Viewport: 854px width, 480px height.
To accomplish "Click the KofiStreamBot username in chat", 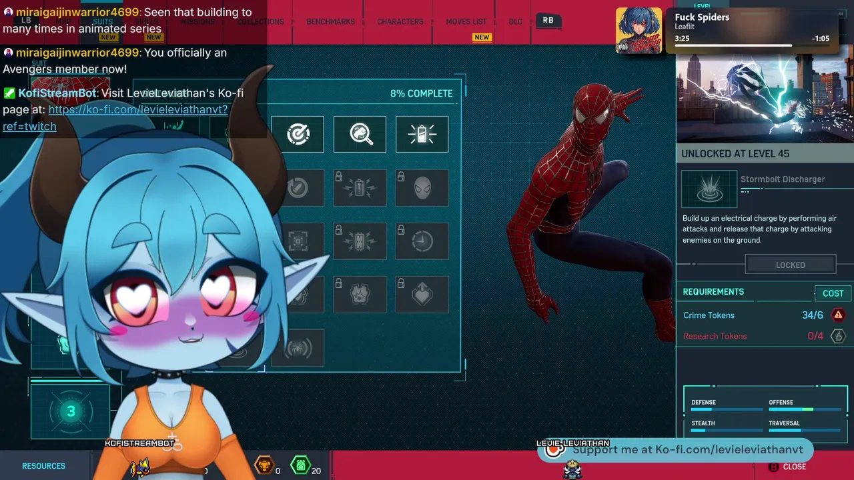I will 57,93.
